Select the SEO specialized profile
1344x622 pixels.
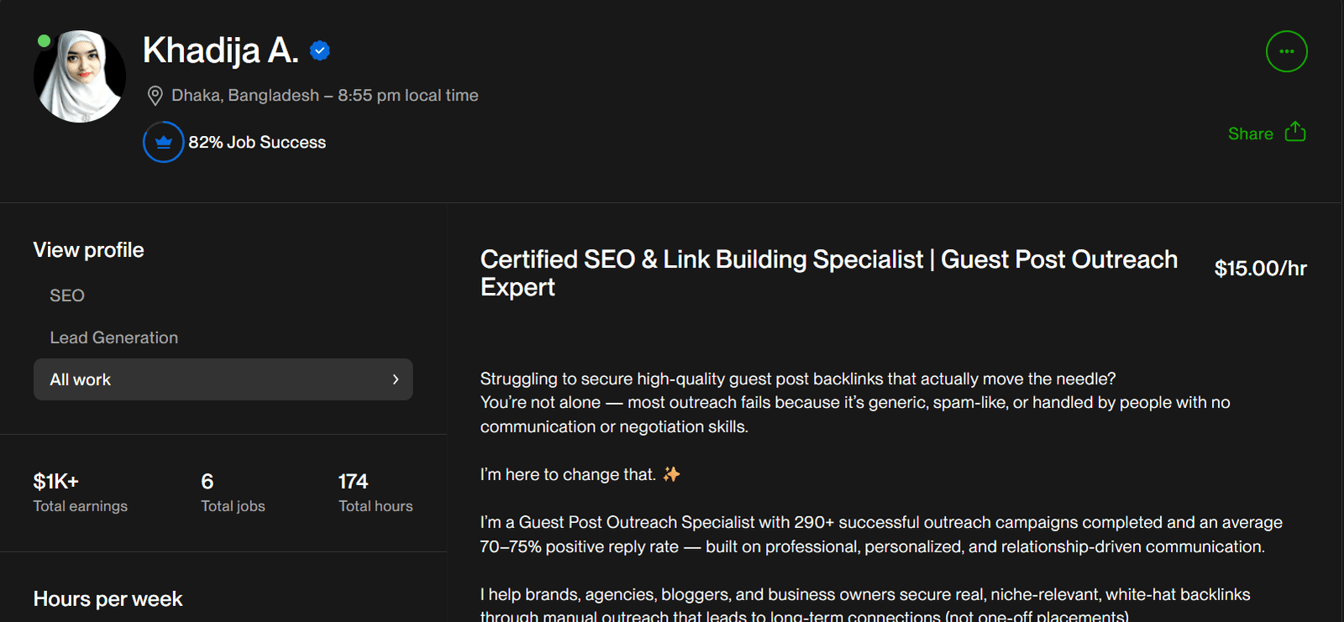click(67, 295)
